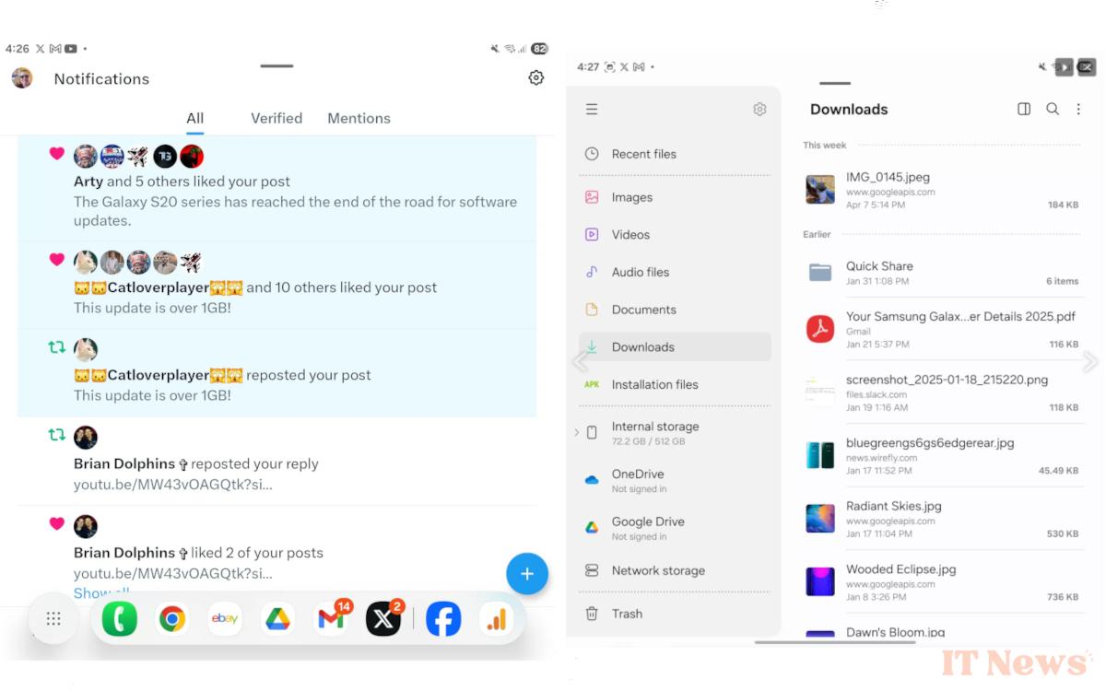Launch Facebook from the taskbar
Screen dimensions: 1106x691
tap(443, 619)
